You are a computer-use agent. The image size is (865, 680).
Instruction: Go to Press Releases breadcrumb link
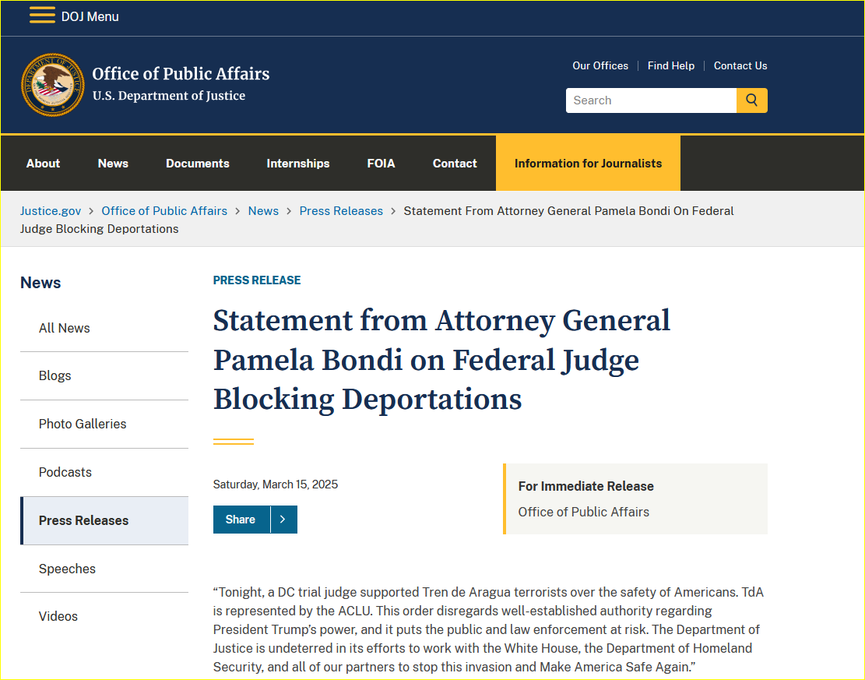341,211
